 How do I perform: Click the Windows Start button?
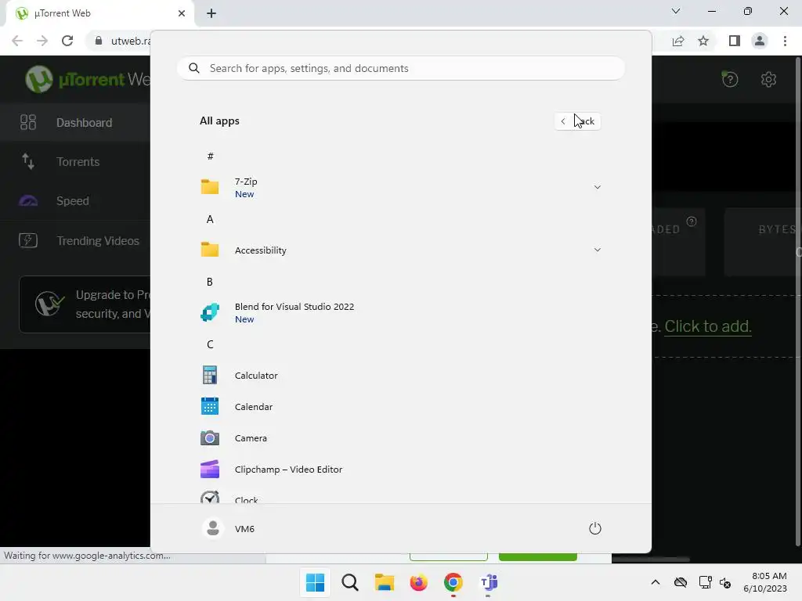(315, 582)
